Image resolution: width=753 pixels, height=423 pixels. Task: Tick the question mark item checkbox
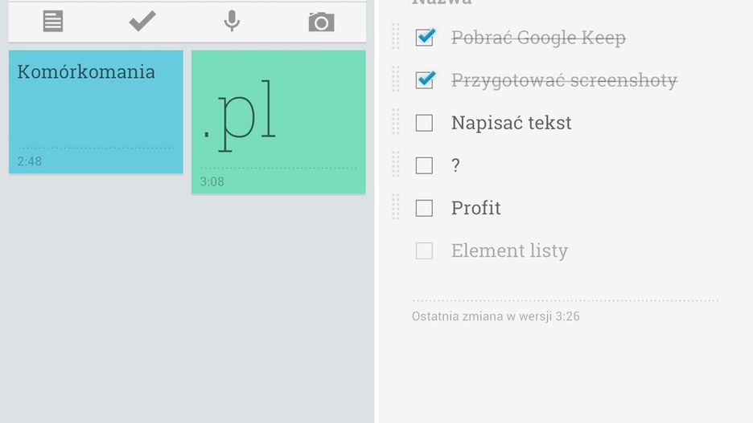pos(424,165)
